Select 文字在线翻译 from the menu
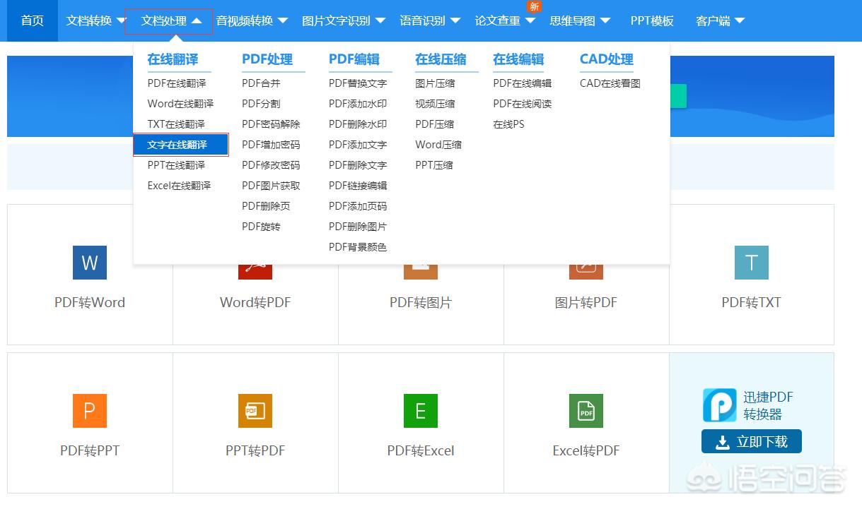Screen dimensions: 862x509 coord(180,145)
